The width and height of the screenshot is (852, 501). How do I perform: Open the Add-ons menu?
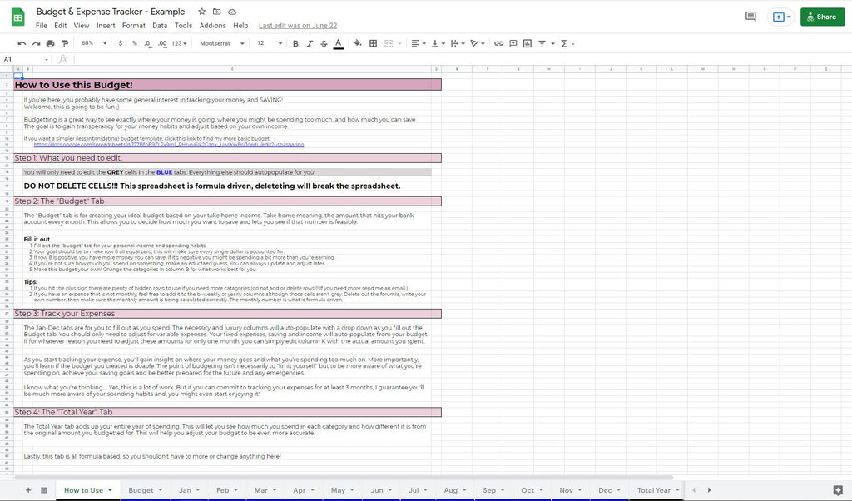tap(212, 26)
